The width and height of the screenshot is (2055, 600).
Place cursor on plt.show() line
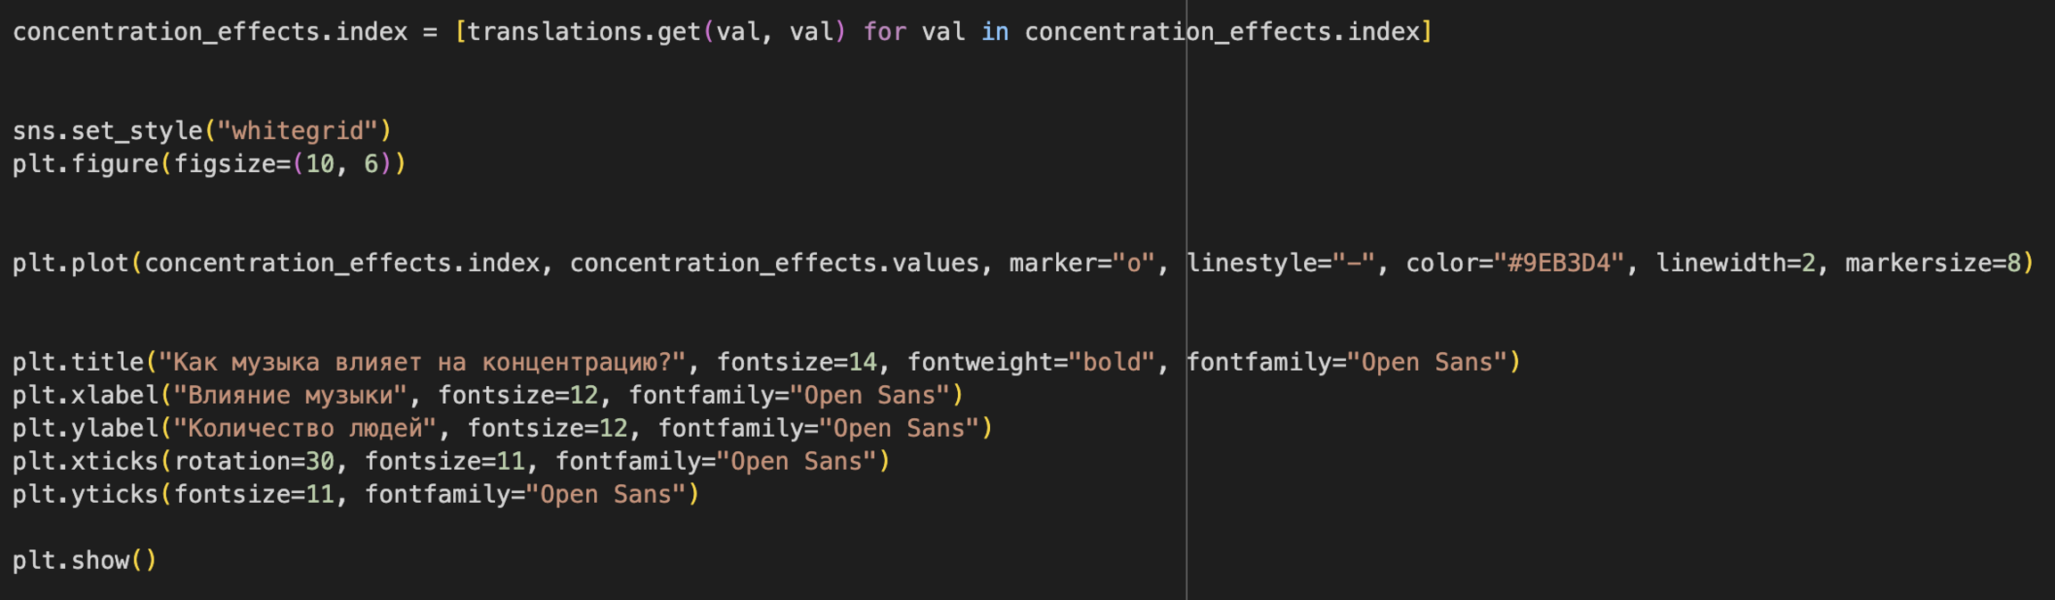click(85, 561)
